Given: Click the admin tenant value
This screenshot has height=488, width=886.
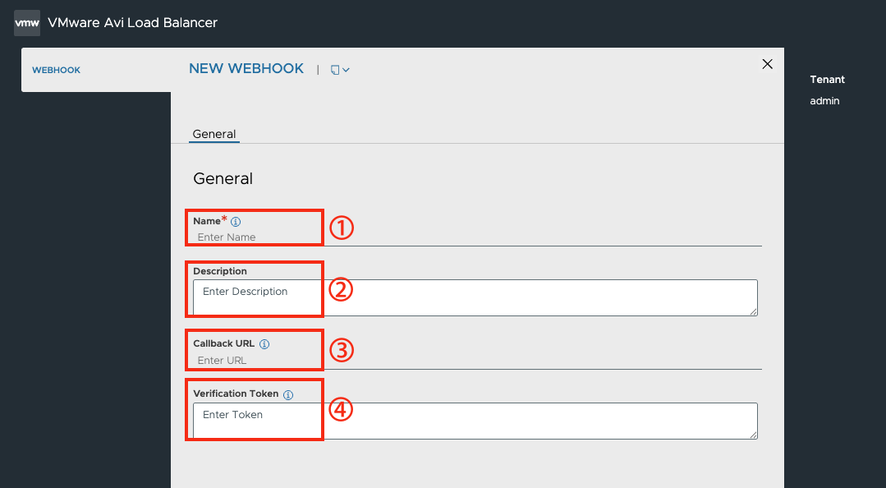Looking at the screenshot, I should (x=824, y=101).
